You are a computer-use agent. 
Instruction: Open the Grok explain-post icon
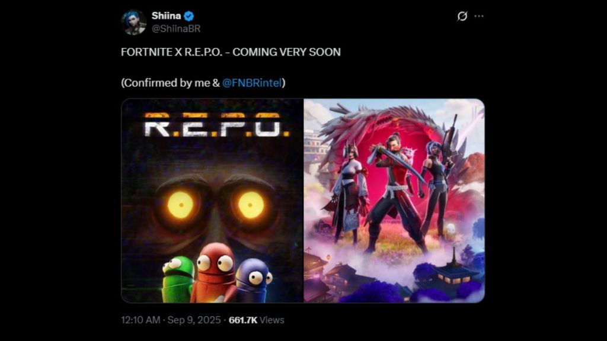click(462, 16)
